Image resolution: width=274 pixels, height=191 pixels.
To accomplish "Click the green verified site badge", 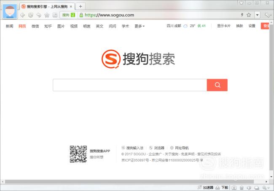I will tap(73, 15).
